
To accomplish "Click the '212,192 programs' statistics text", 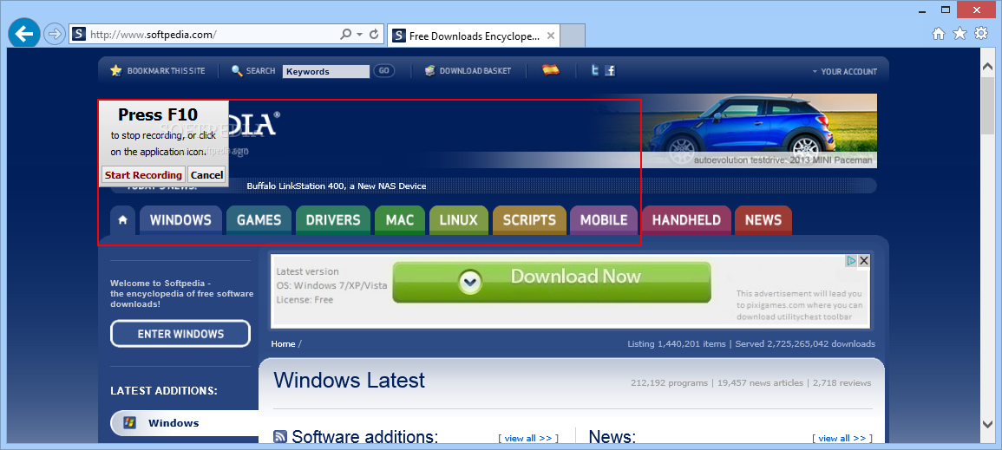I will click(x=668, y=383).
